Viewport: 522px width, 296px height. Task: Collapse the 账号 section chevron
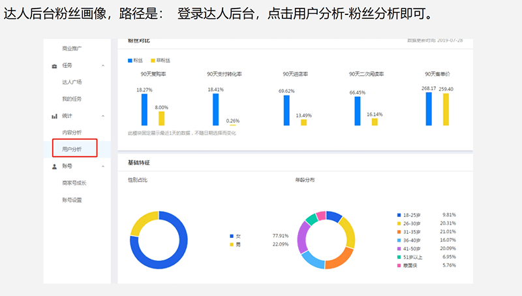pos(103,166)
